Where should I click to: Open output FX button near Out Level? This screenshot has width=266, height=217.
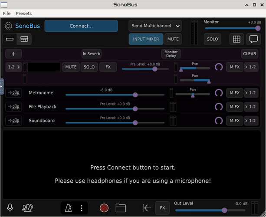(162, 208)
